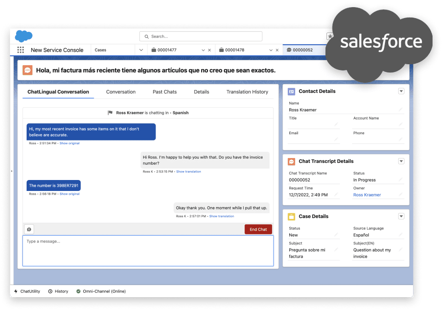The image size is (443, 310).
Task: Click the chat transcript name 00000052
Action: coord(299,180)
